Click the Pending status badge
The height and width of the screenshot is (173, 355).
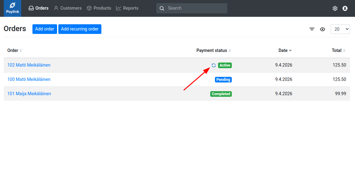pos(223,80)
